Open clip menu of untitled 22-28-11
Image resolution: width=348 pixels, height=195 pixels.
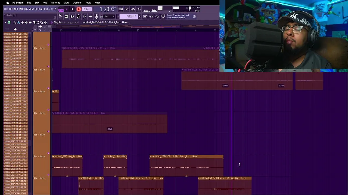click(120, 178)
